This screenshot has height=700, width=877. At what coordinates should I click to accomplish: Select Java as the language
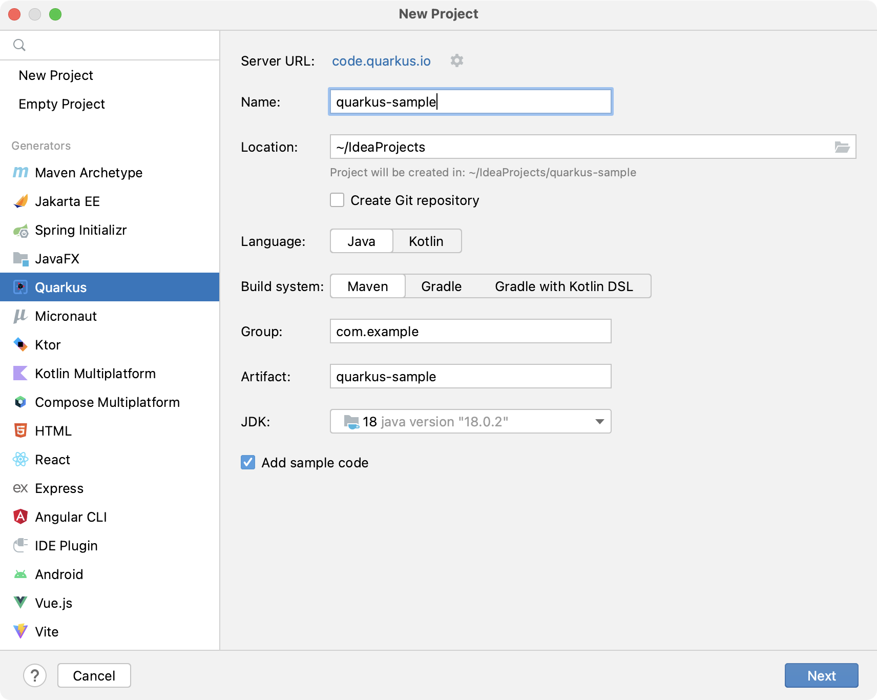click(x=362, y=241)
